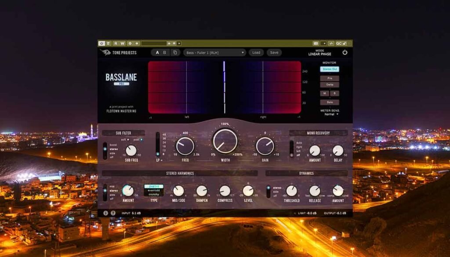
Task: Select the Stereo Out monitor option
Action: click(x=330, y=69)
